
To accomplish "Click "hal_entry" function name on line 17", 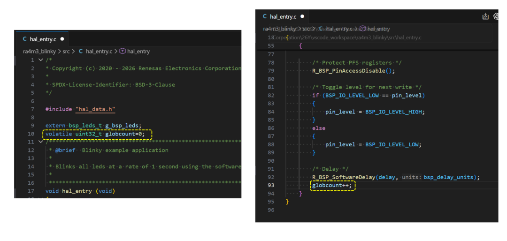I will pos(77,191).
